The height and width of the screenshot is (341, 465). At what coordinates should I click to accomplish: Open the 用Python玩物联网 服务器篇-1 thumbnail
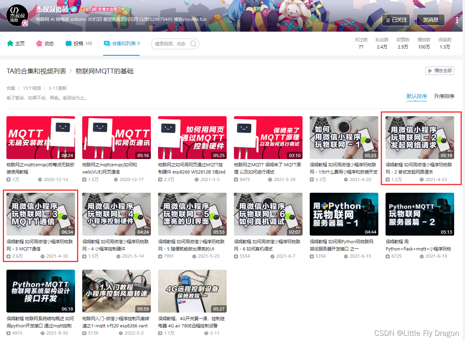click(x=344, y=214)
